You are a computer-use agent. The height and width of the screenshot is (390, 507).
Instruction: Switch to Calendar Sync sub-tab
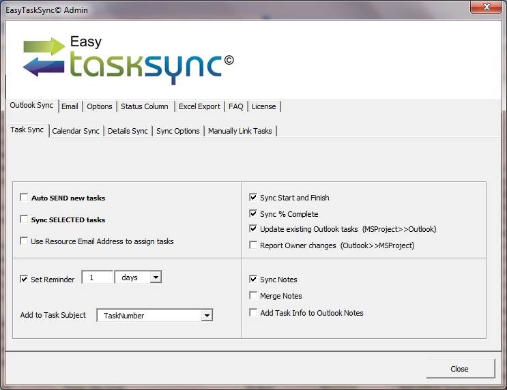pyautogui.click(x=76, y=131)
